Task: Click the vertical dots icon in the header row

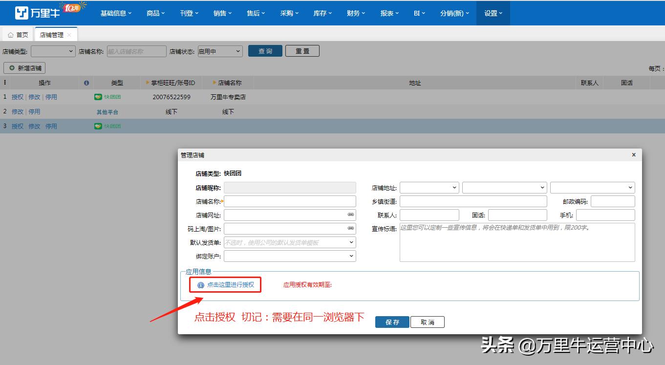Action: click(4, 83)
